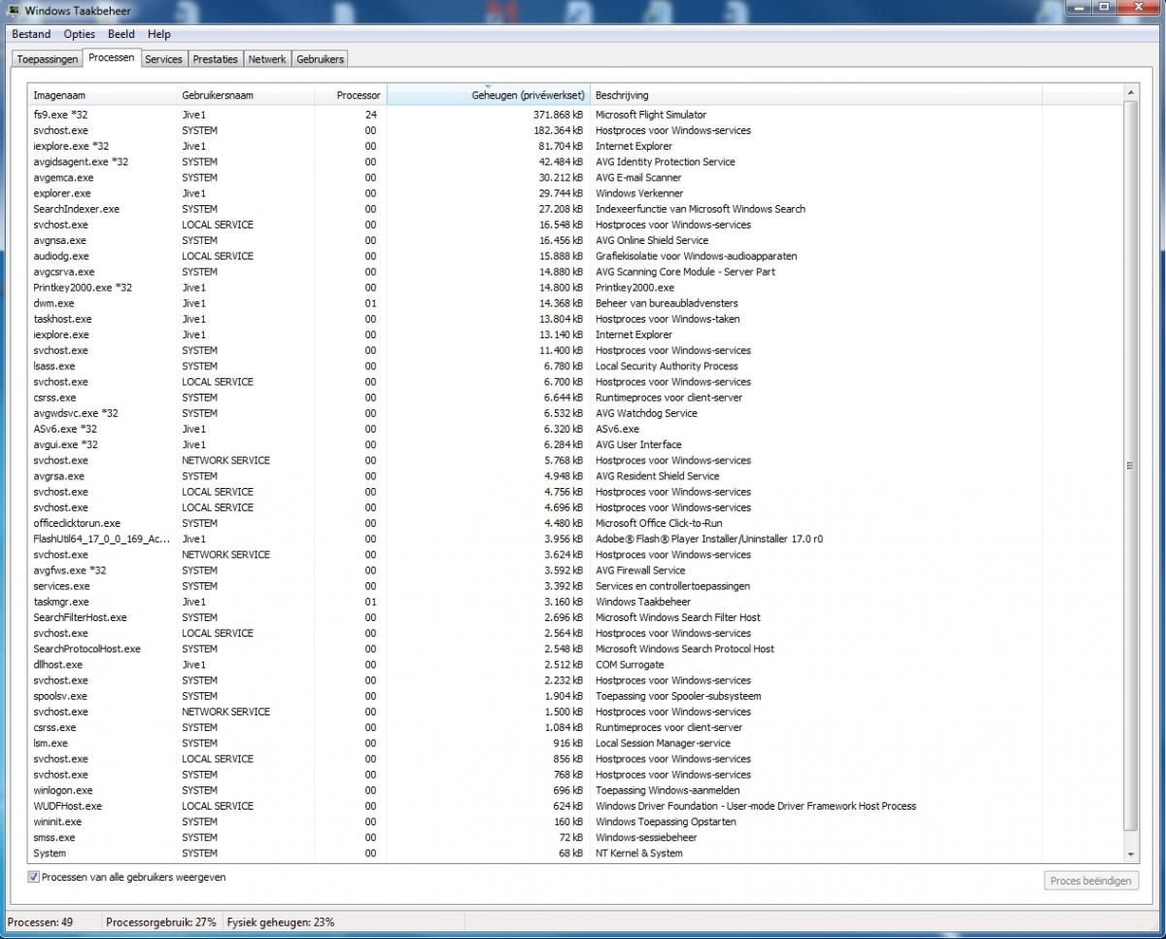Select the wininit.exe process

click(575, 821)
